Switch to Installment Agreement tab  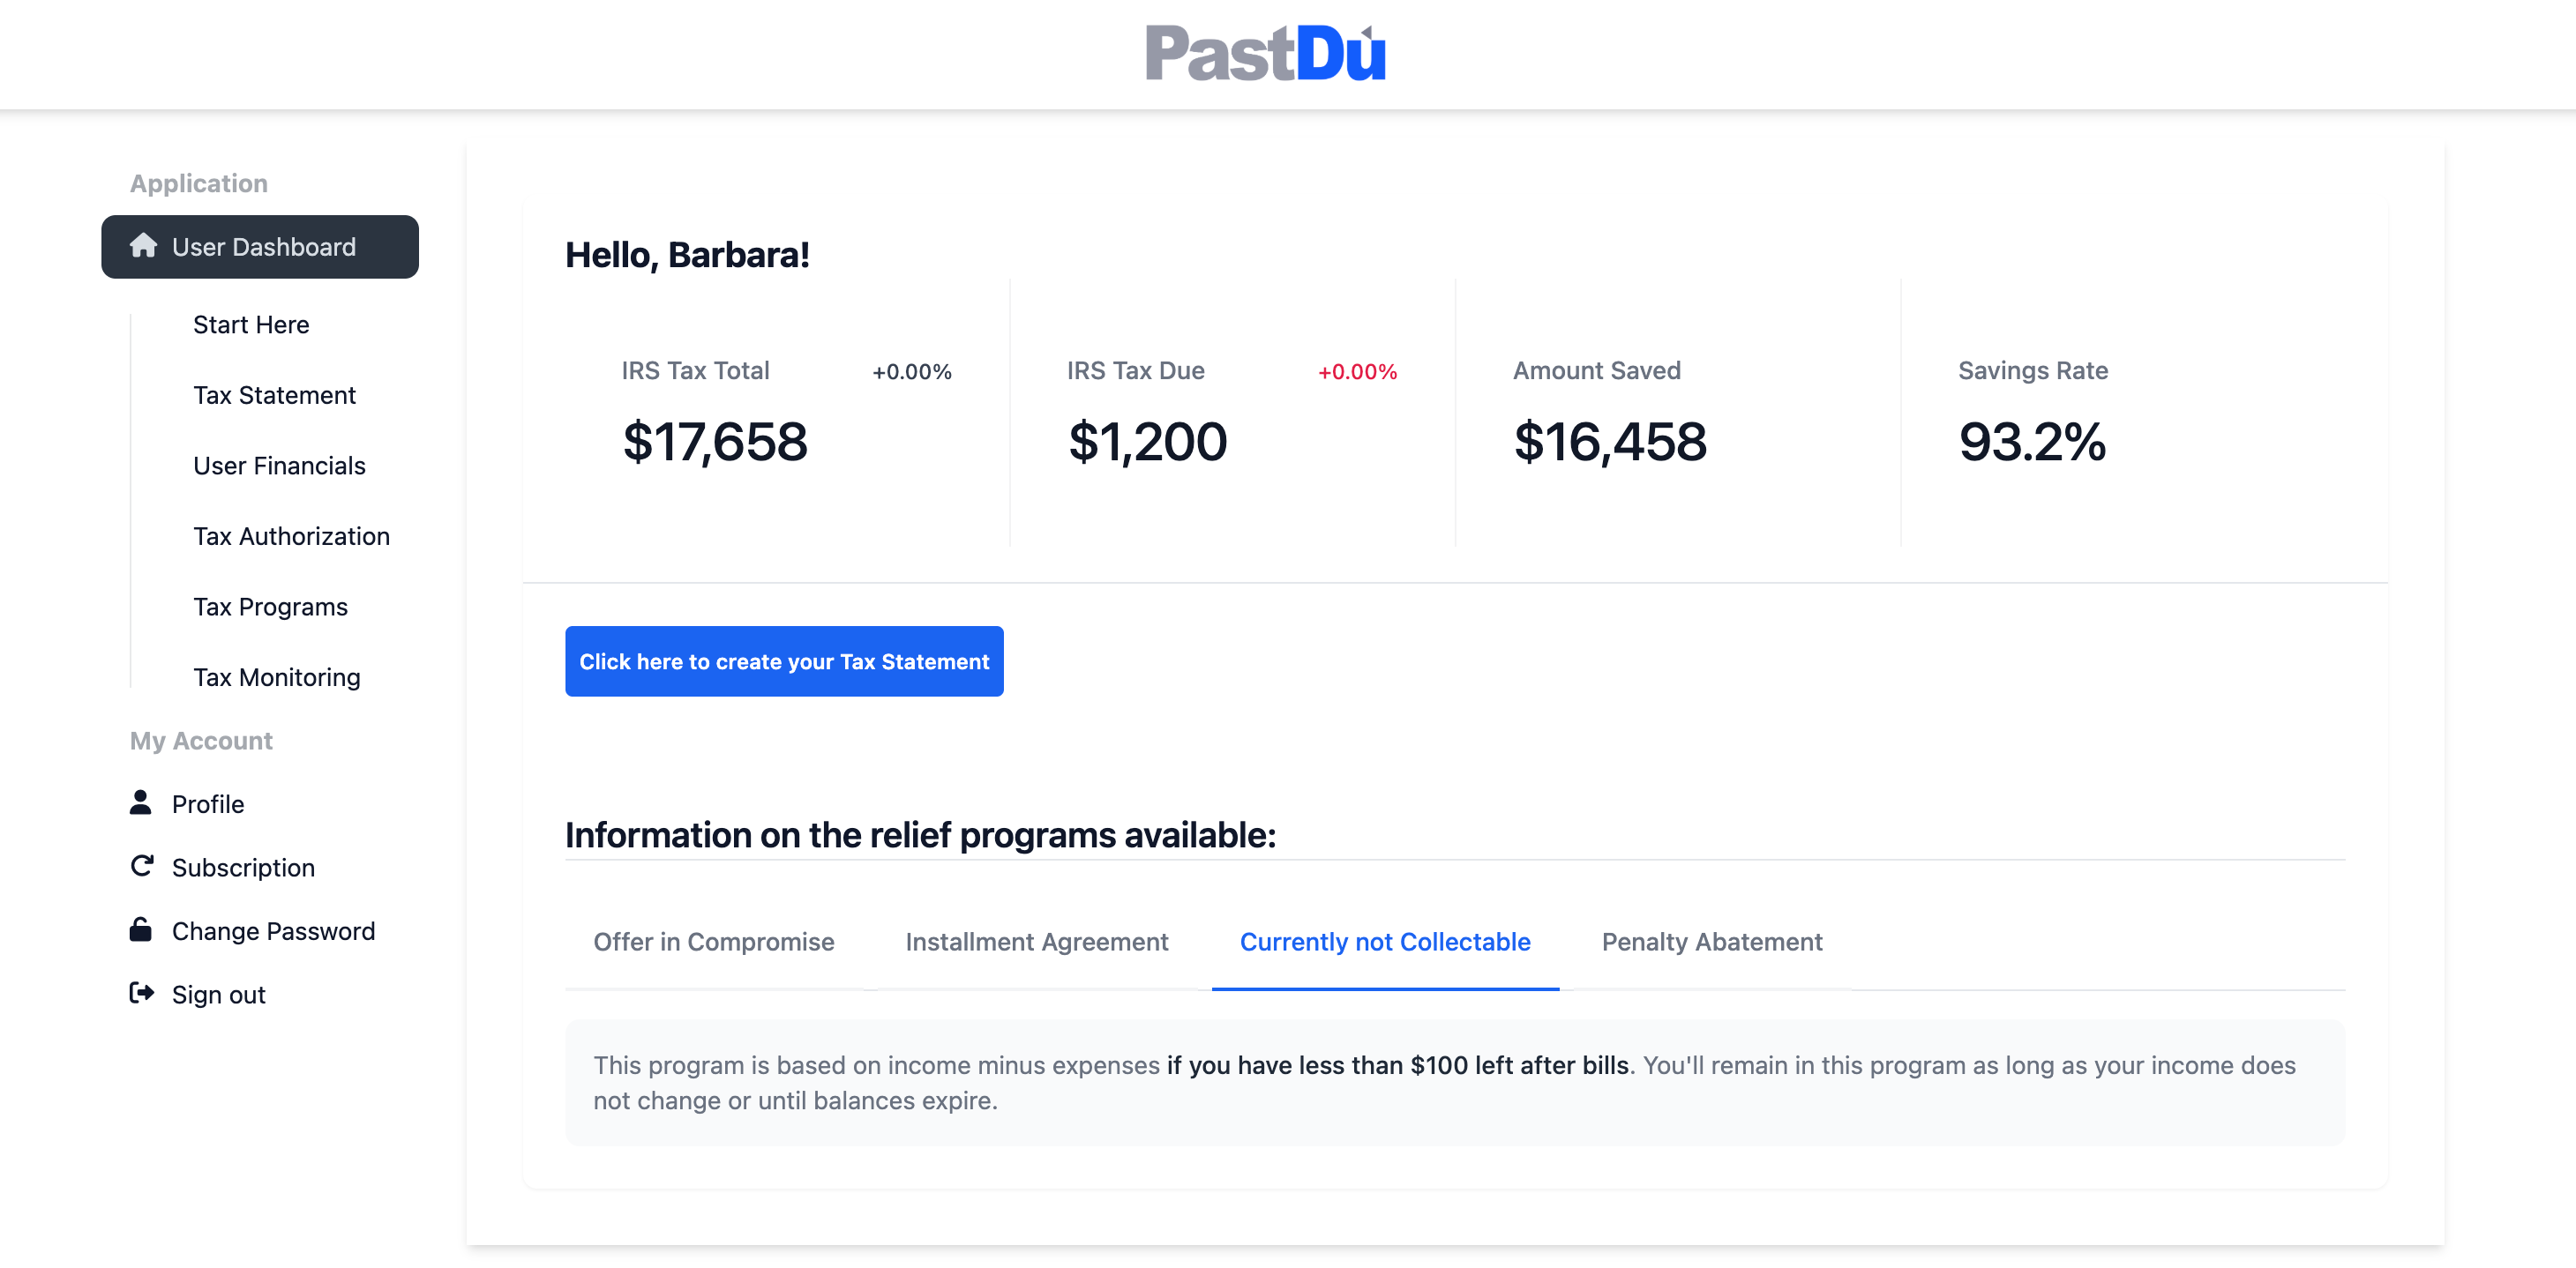1037,943
